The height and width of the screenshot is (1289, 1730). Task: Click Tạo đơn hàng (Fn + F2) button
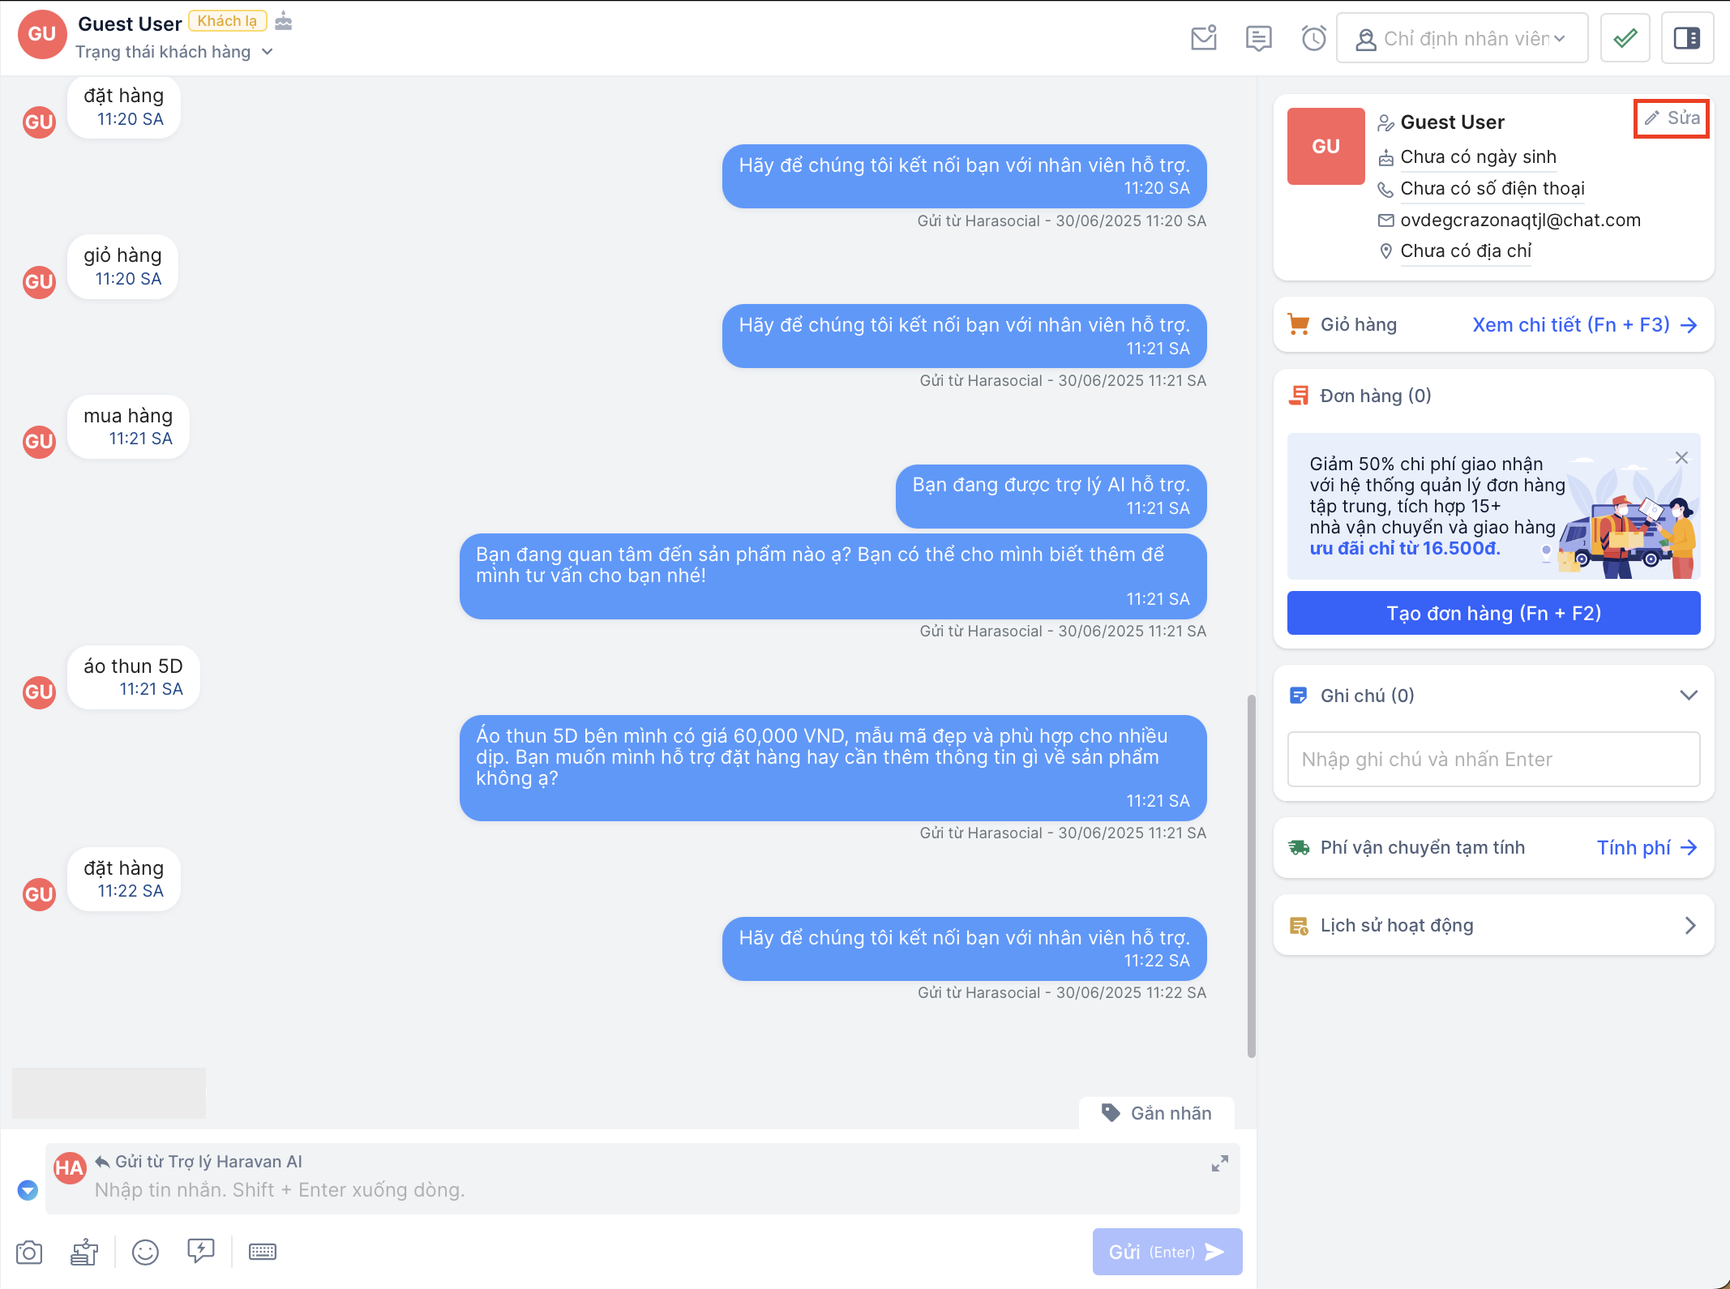pyautogui.click(x=1493, y=613)
